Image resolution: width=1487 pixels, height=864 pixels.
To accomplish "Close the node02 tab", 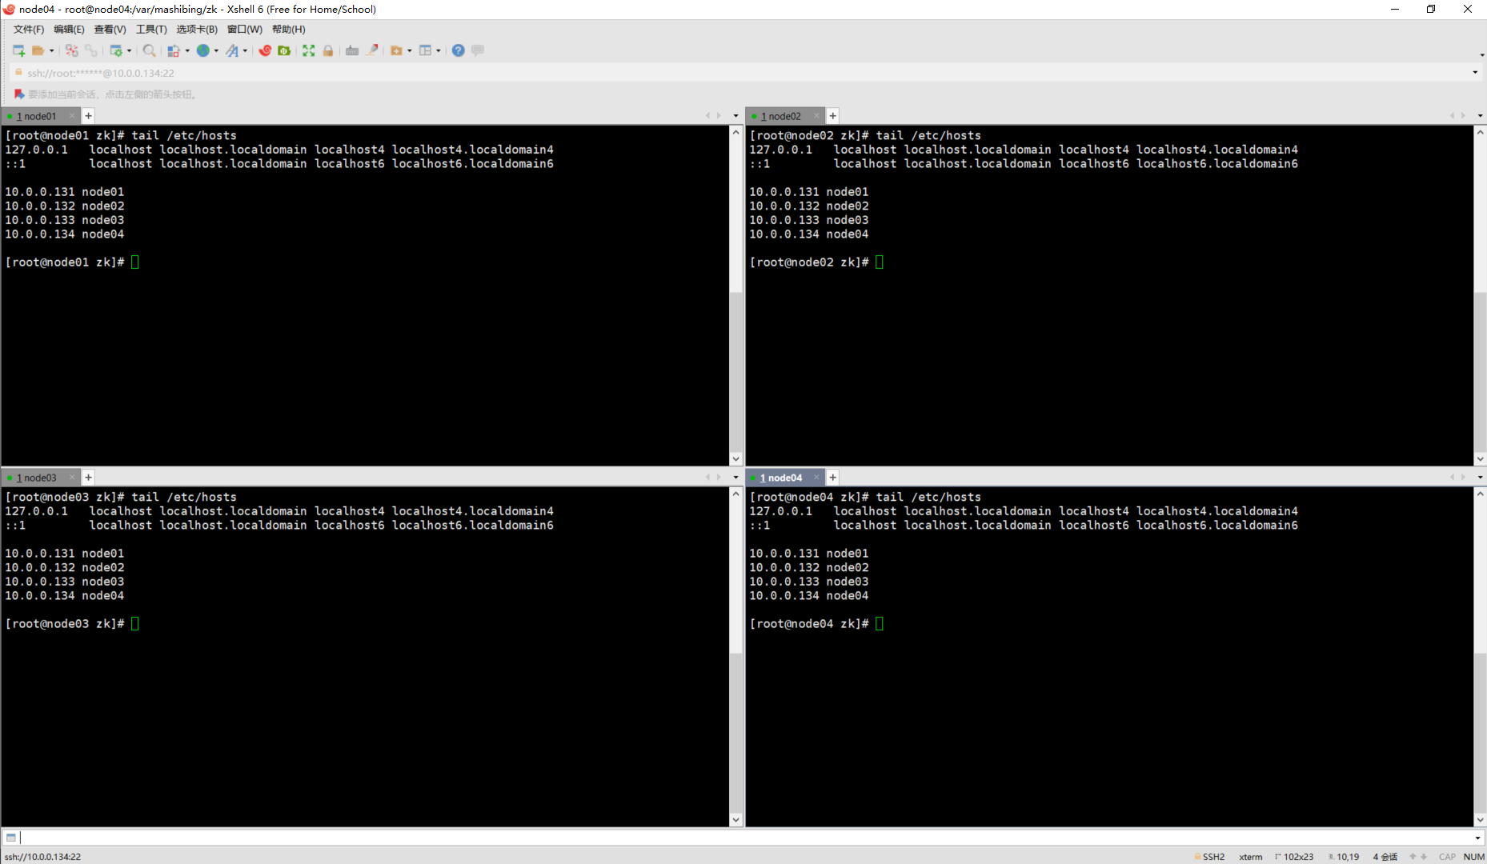I will point(816,116).
